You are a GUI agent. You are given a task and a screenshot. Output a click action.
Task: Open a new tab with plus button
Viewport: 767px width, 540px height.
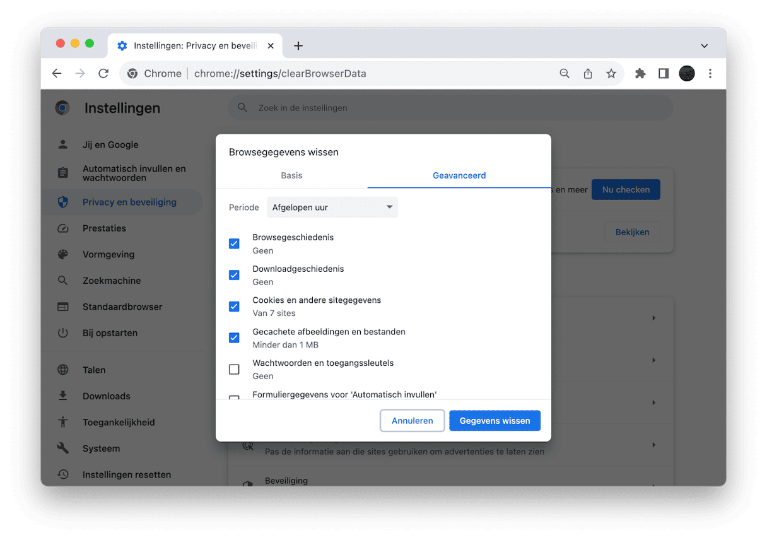pyautogui.click(x=298, y=45)
